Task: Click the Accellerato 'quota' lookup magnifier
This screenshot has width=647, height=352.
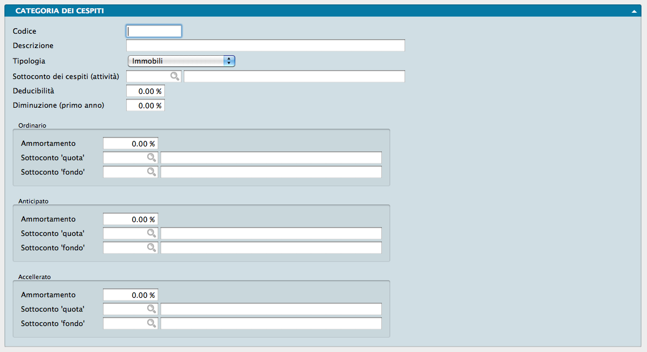Action: point(151,309)
